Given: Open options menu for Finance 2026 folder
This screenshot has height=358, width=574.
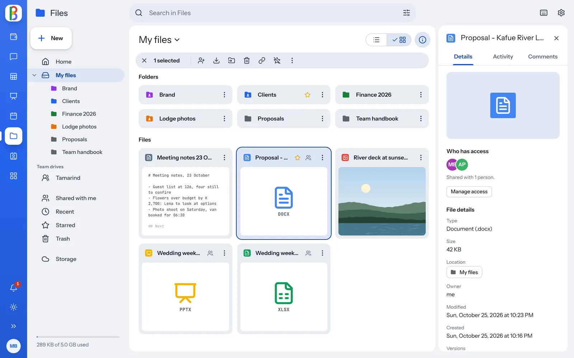Looking at the screenshot, I should (421, 95).
